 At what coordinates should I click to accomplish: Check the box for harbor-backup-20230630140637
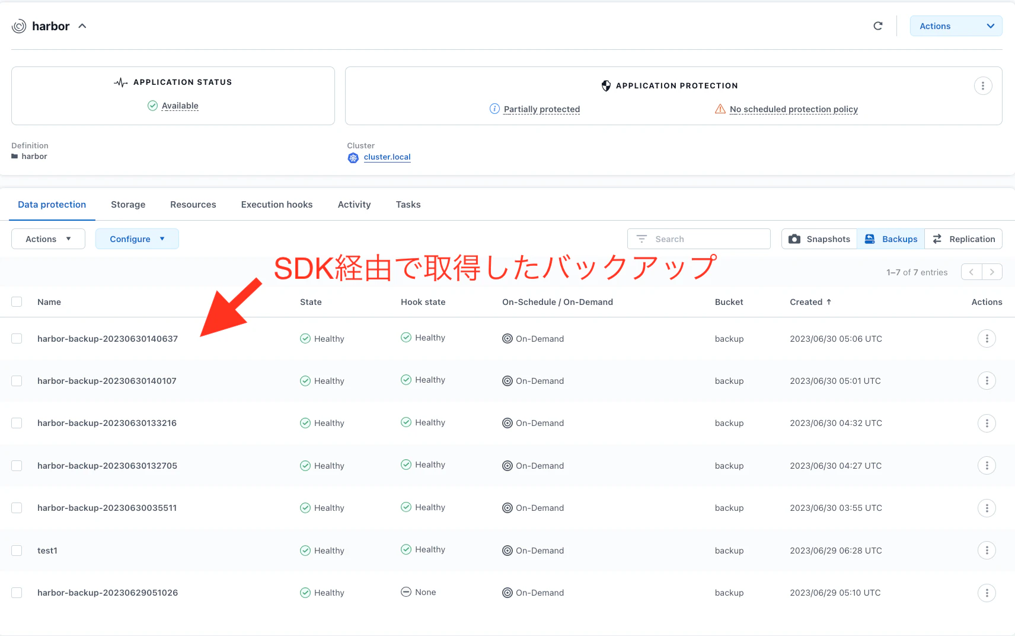[17, 339]
